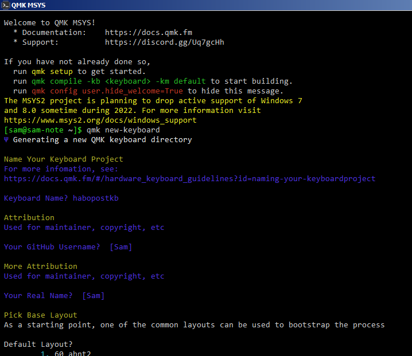This screenshot has width=412, height=356.
Task: Click the 'Pick Base Layout' heading
Action: [x=41, y=315]
